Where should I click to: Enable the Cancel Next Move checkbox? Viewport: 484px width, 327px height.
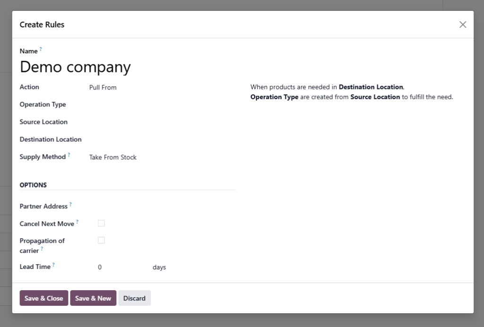tap(101, 223)
